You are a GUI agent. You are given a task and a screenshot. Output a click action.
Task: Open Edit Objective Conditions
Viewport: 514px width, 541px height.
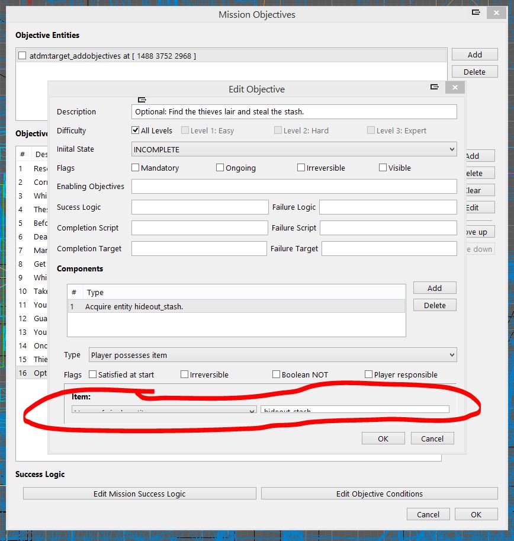[x=379, y=494]
